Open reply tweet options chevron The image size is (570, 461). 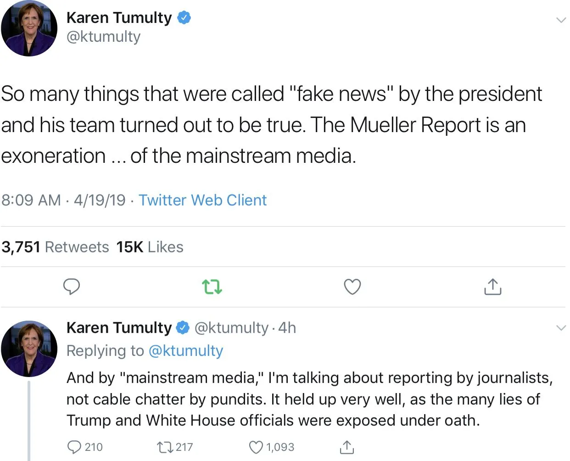click(x=561, y=328)
